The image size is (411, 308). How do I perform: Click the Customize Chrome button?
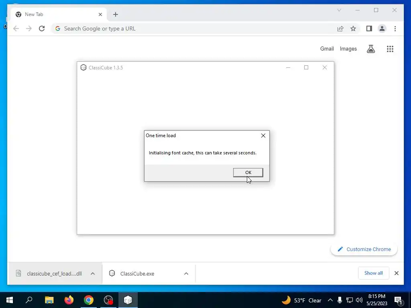(x=364, y=249)
